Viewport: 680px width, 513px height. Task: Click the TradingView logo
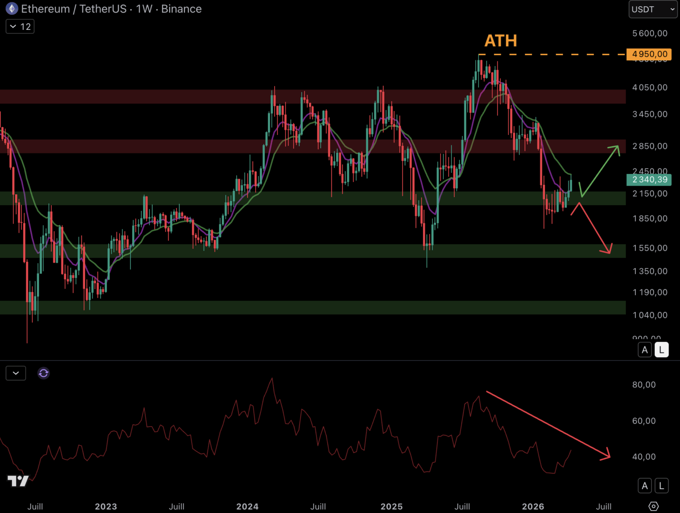[x=18, y=481]
